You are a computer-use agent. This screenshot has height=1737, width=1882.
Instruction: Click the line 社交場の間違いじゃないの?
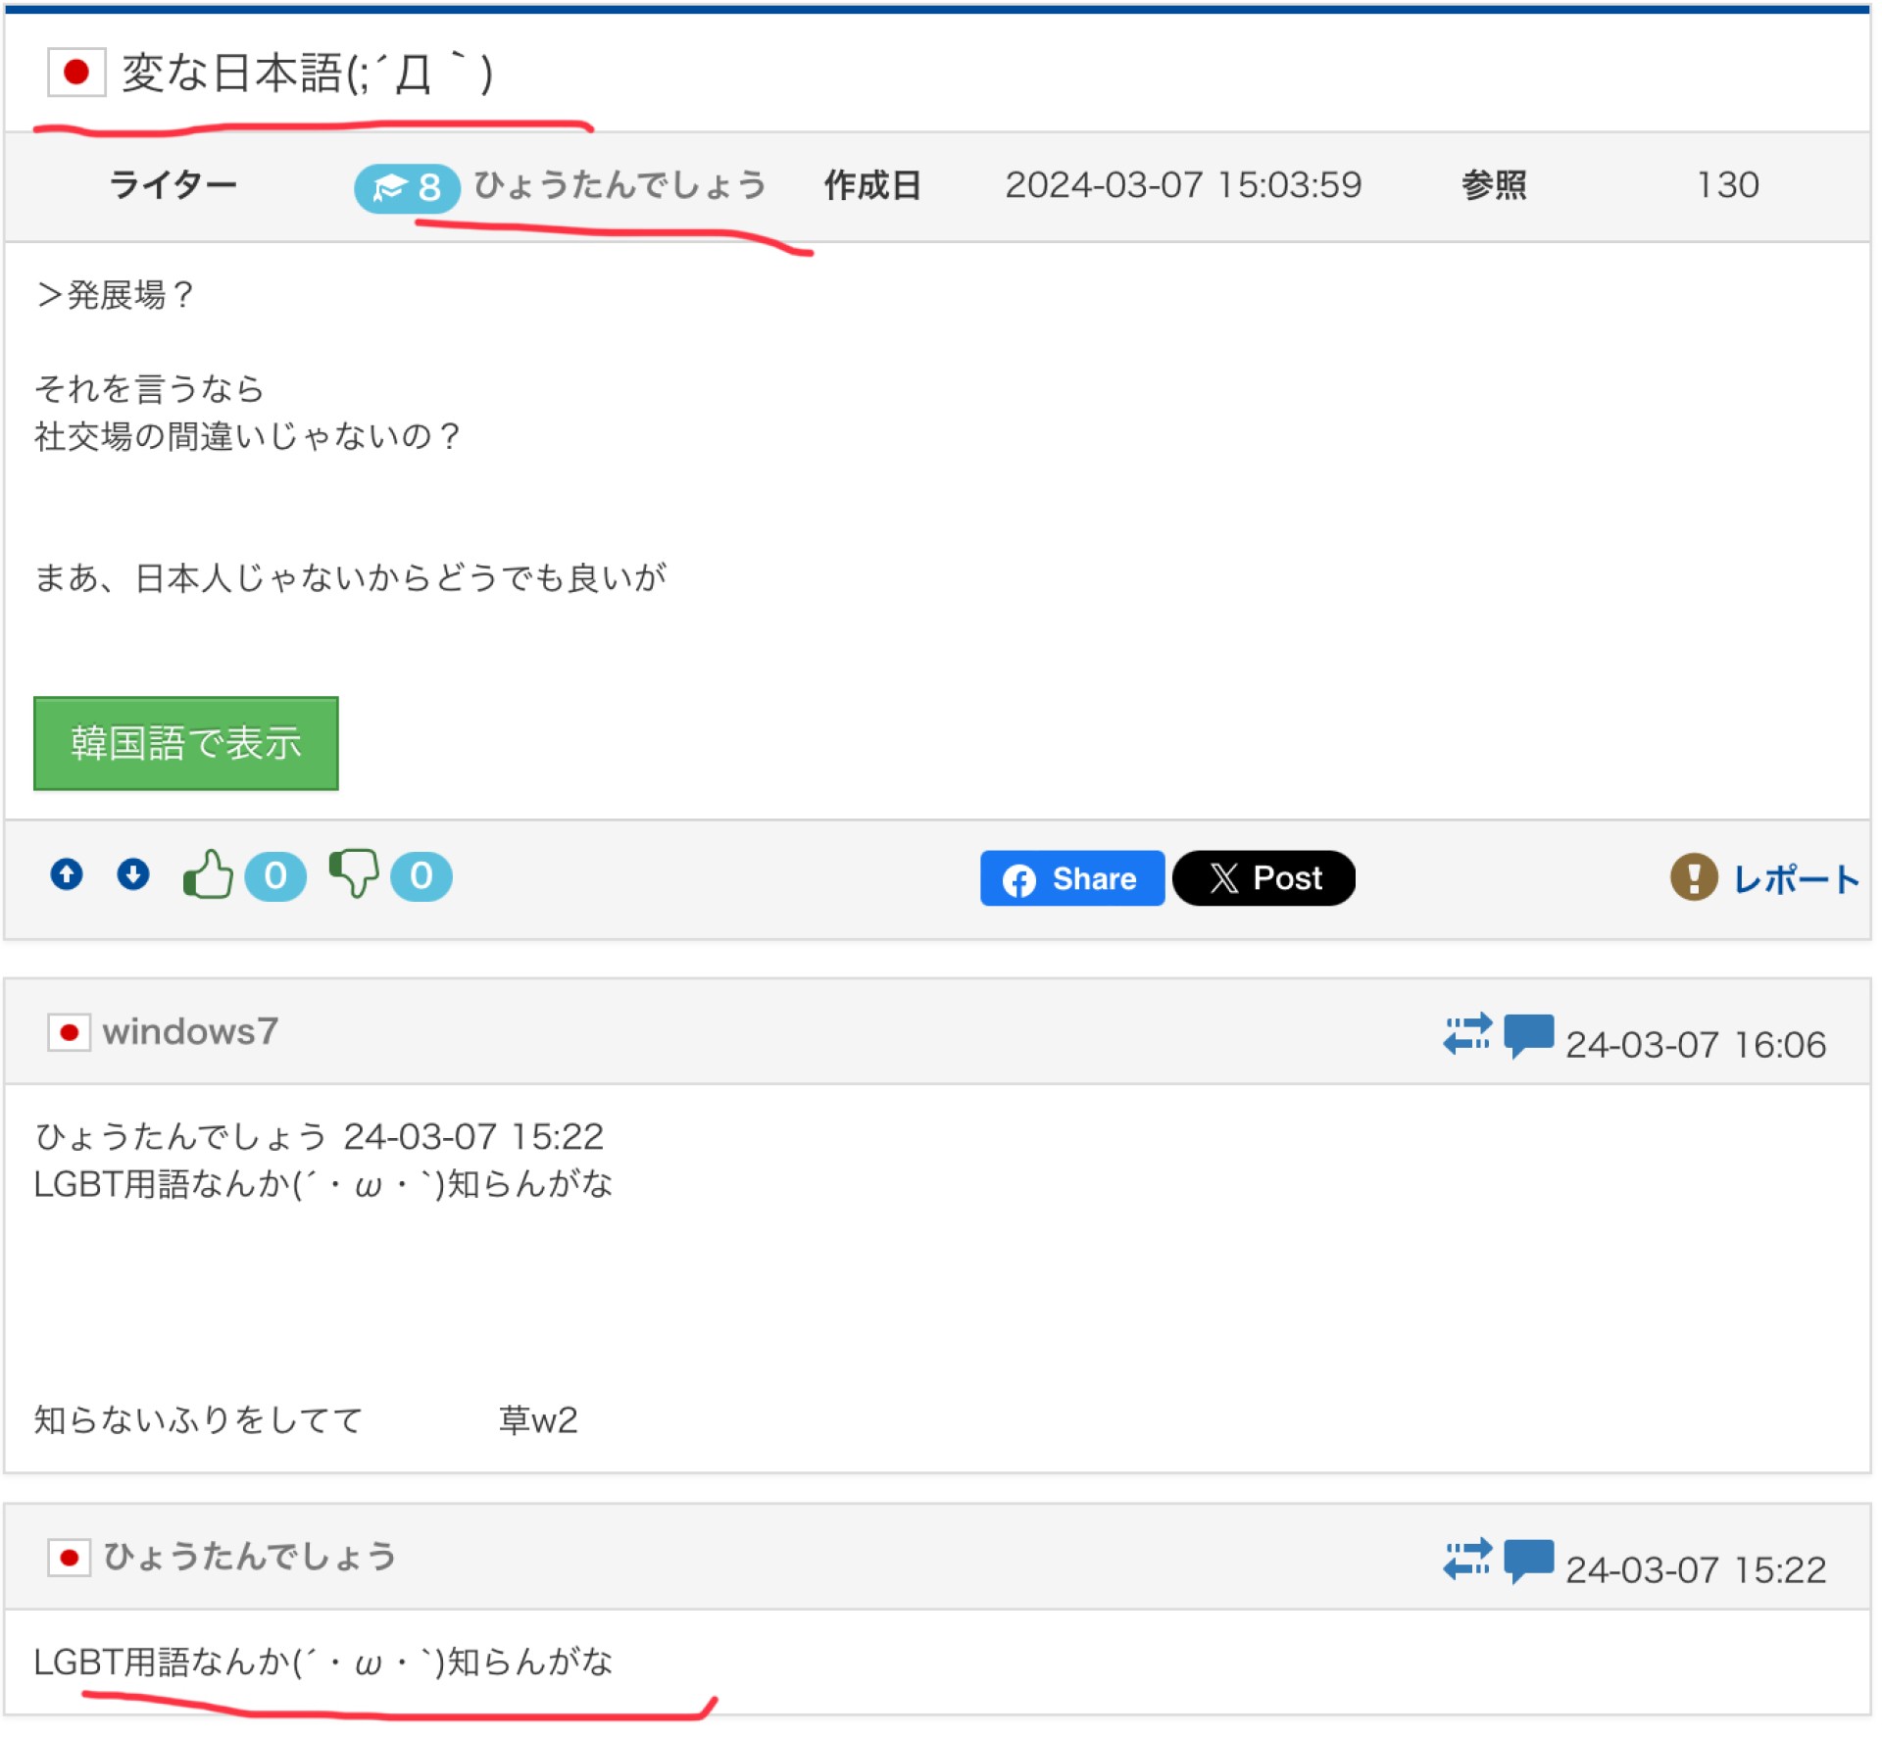tap(248, 436)
